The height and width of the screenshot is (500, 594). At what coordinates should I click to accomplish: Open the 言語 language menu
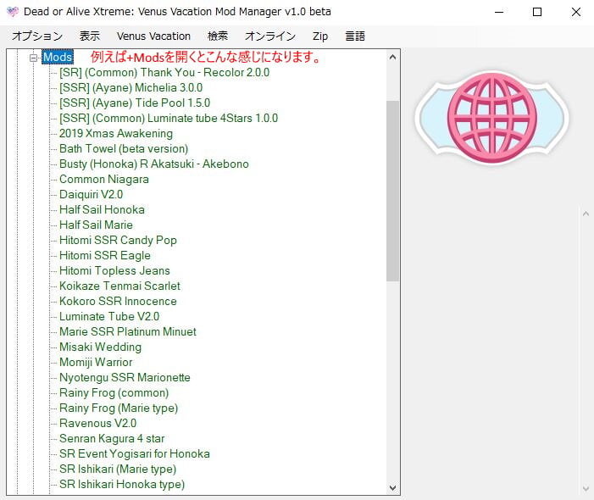click(355, 36)
